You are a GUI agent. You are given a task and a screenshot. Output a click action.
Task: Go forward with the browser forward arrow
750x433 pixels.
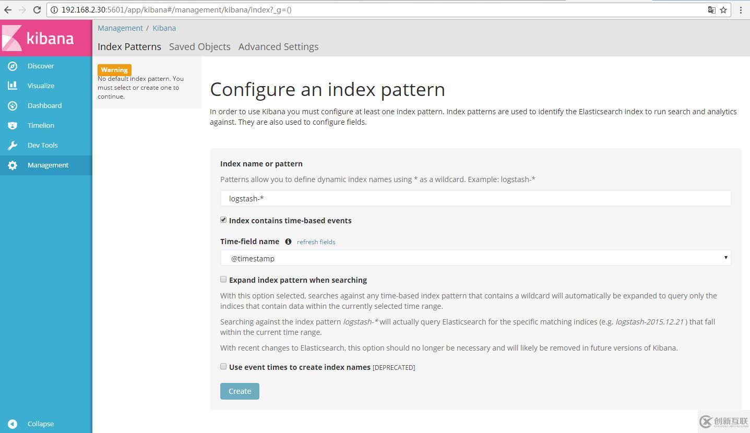click(x=22, y=9)
